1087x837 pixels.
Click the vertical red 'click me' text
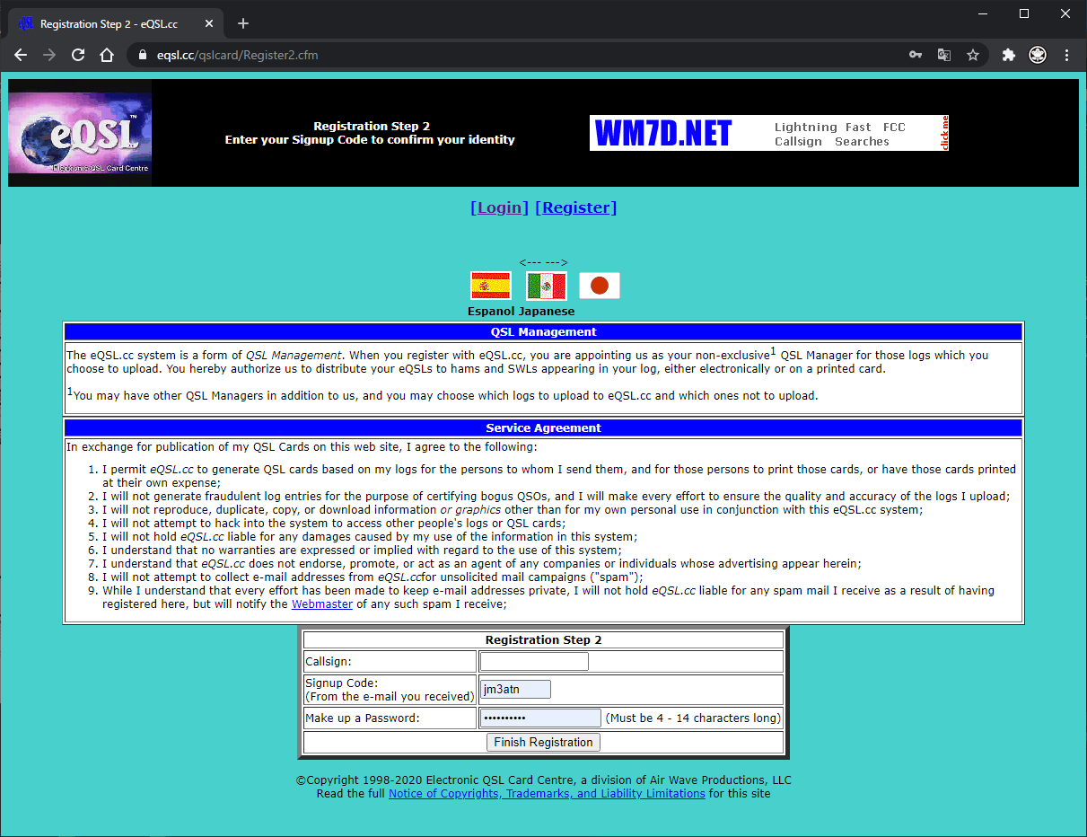coord(943,132)
